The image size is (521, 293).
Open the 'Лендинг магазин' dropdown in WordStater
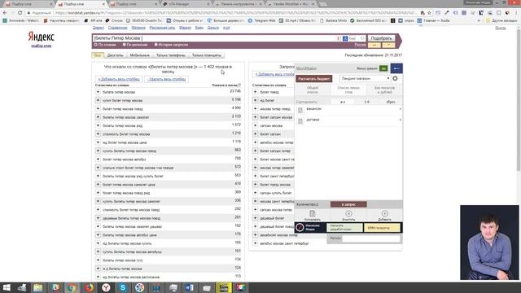365,78
